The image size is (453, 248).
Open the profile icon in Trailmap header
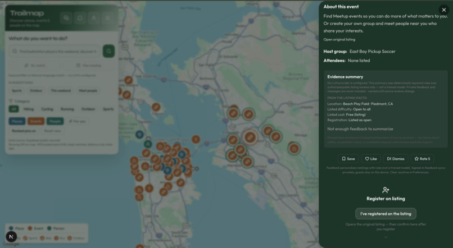[x=94, y=18]
